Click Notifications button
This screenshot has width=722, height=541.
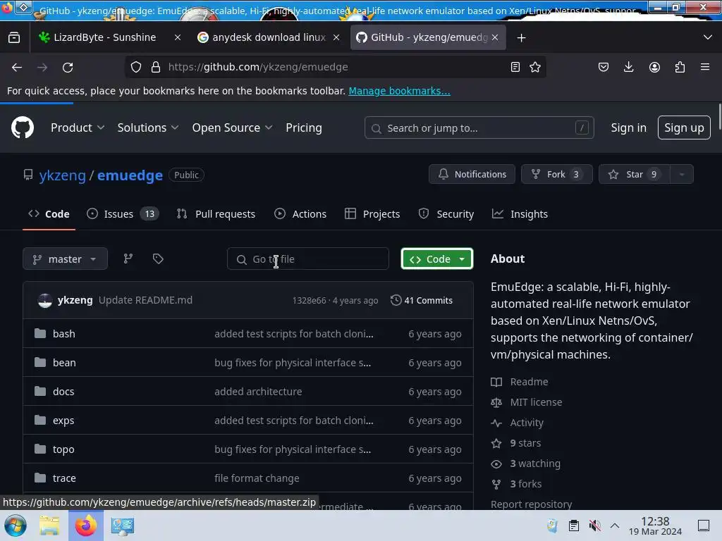472,175
